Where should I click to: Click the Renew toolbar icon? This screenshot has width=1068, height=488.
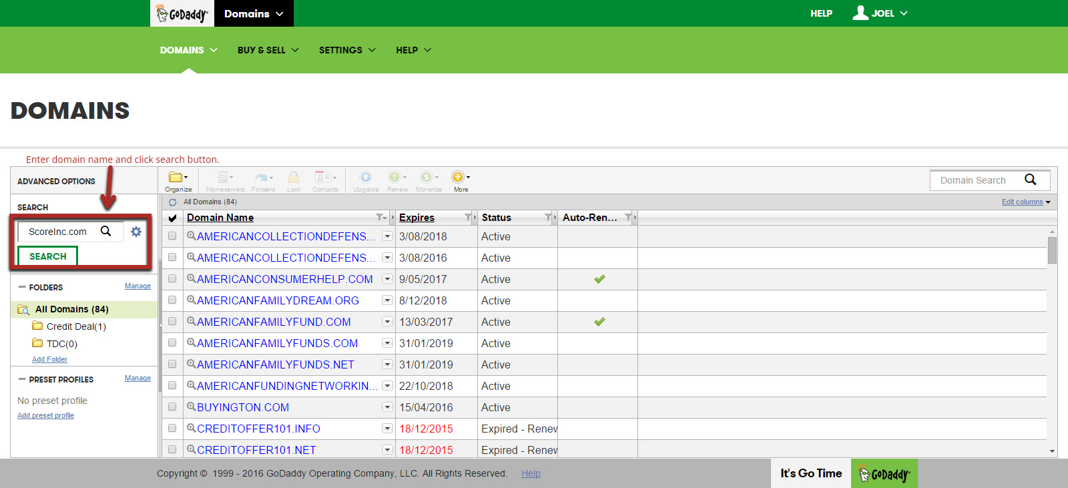pos(397,177)
